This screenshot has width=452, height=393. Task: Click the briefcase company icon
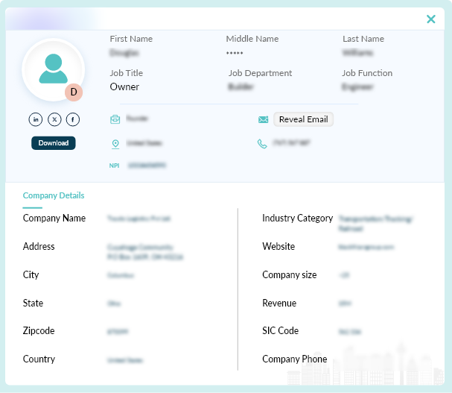115,119
